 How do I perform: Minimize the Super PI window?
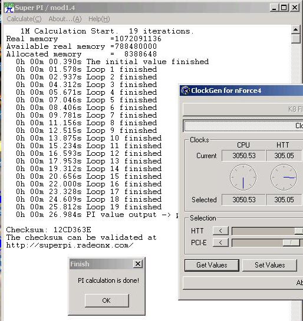click(x=274, y=8)
